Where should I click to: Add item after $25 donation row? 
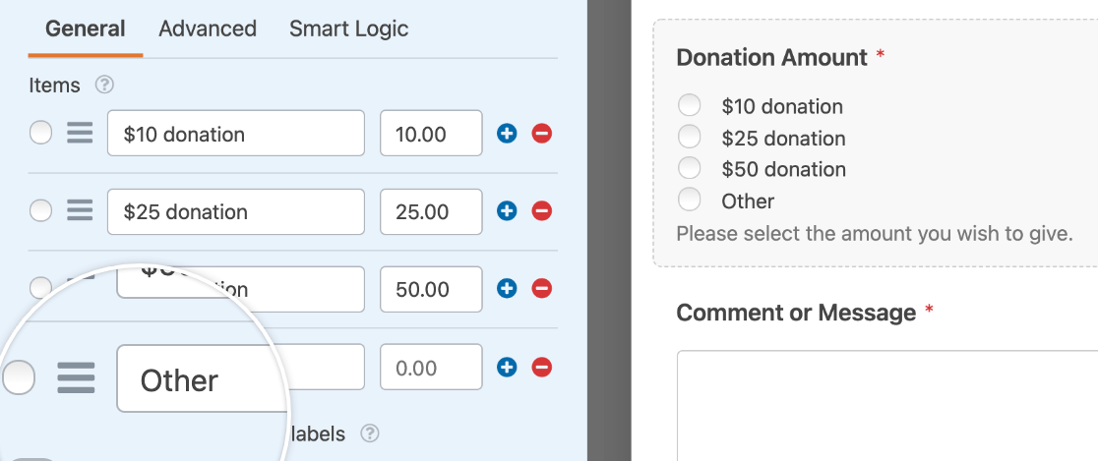click(507, 210)
